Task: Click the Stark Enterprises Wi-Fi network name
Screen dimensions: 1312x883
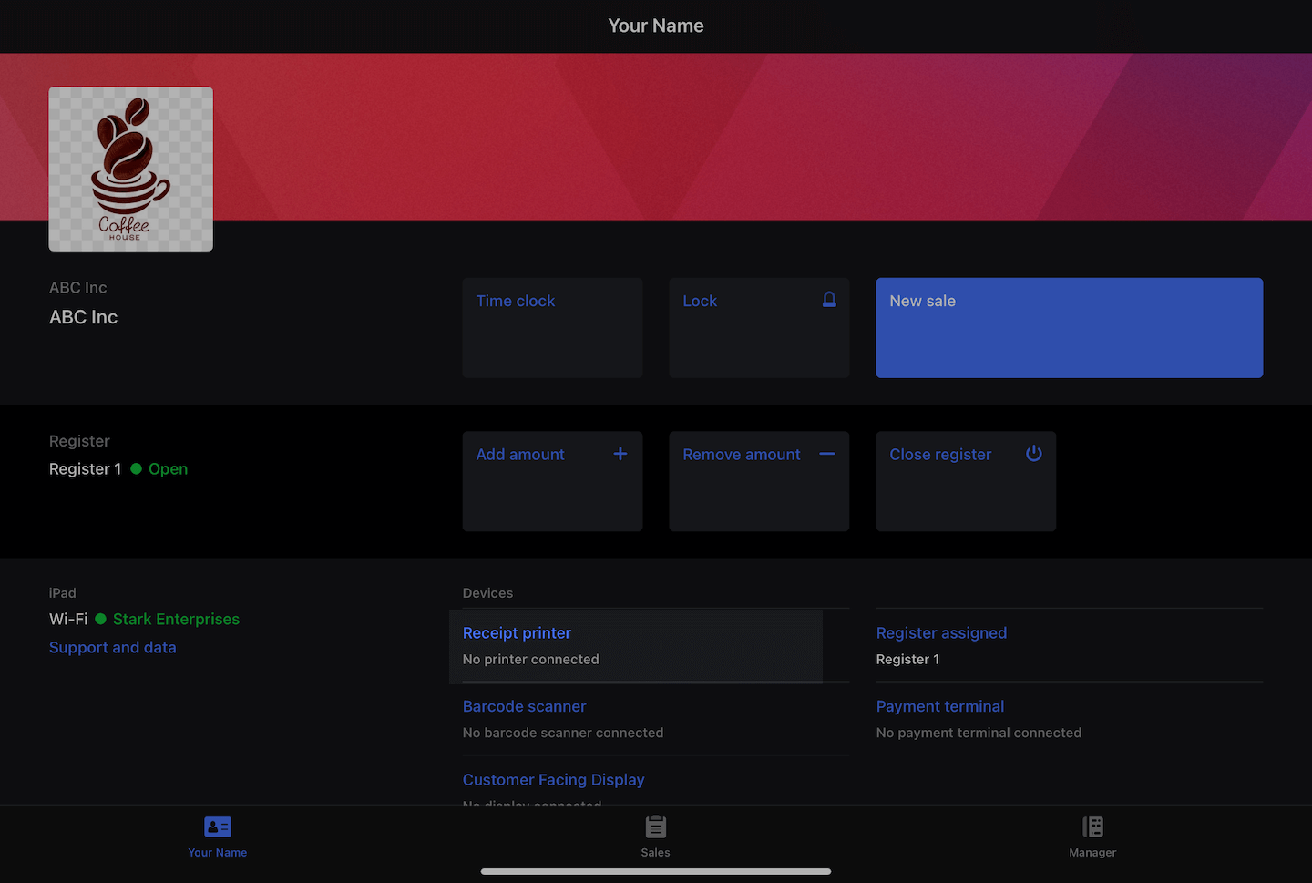Action: (x=176, y=619)
